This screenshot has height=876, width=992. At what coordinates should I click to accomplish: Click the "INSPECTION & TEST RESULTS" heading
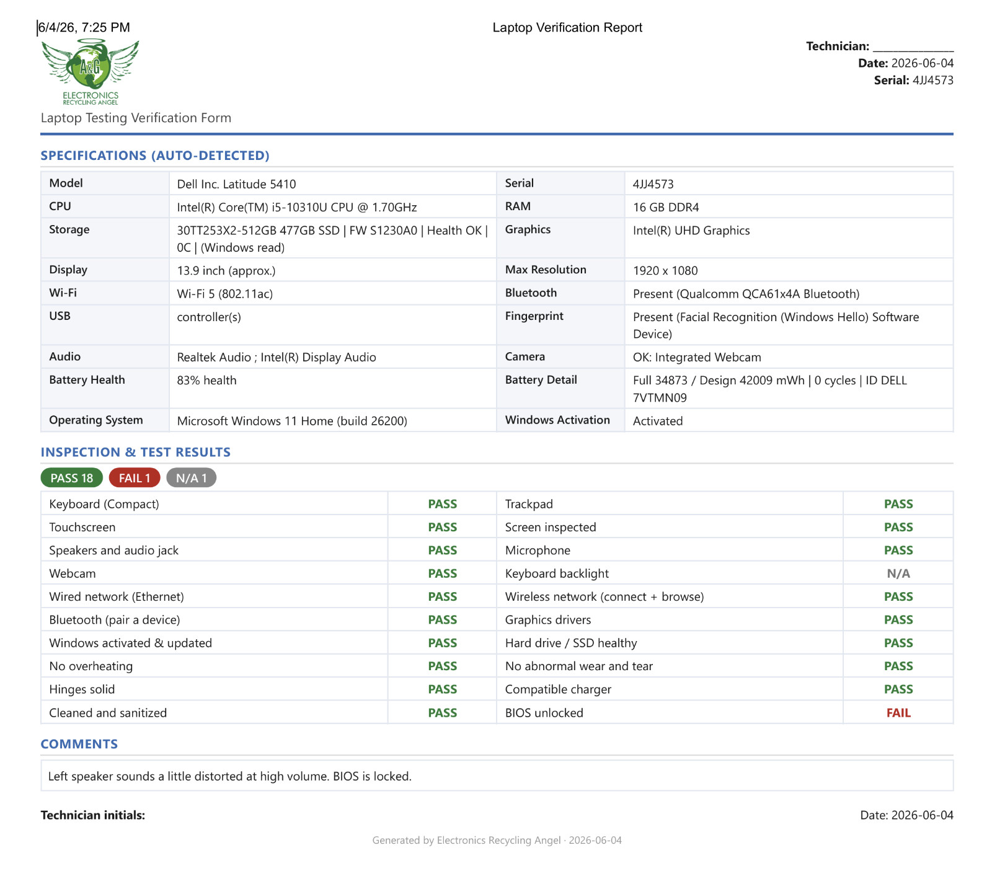pos(136,452)
